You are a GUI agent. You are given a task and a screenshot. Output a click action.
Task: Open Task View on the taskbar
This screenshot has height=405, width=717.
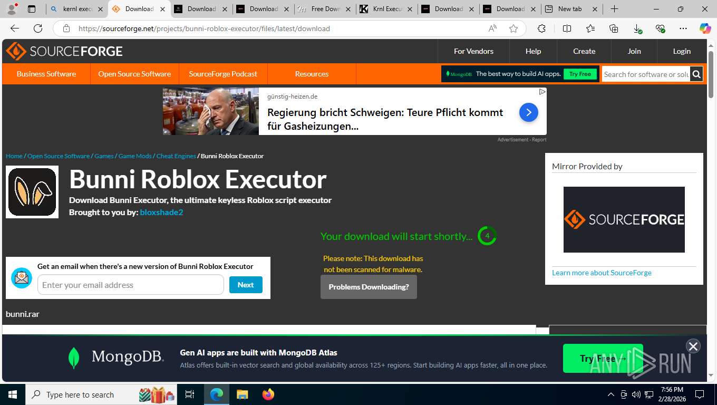point(190,394)
